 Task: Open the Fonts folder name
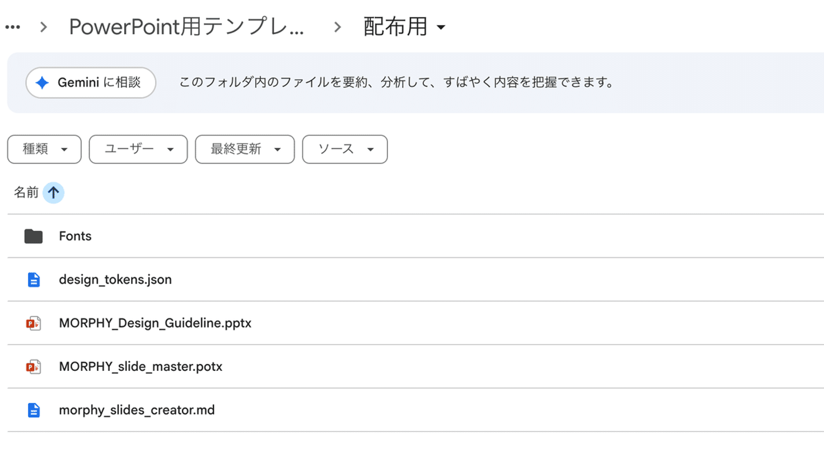point(75,236)
